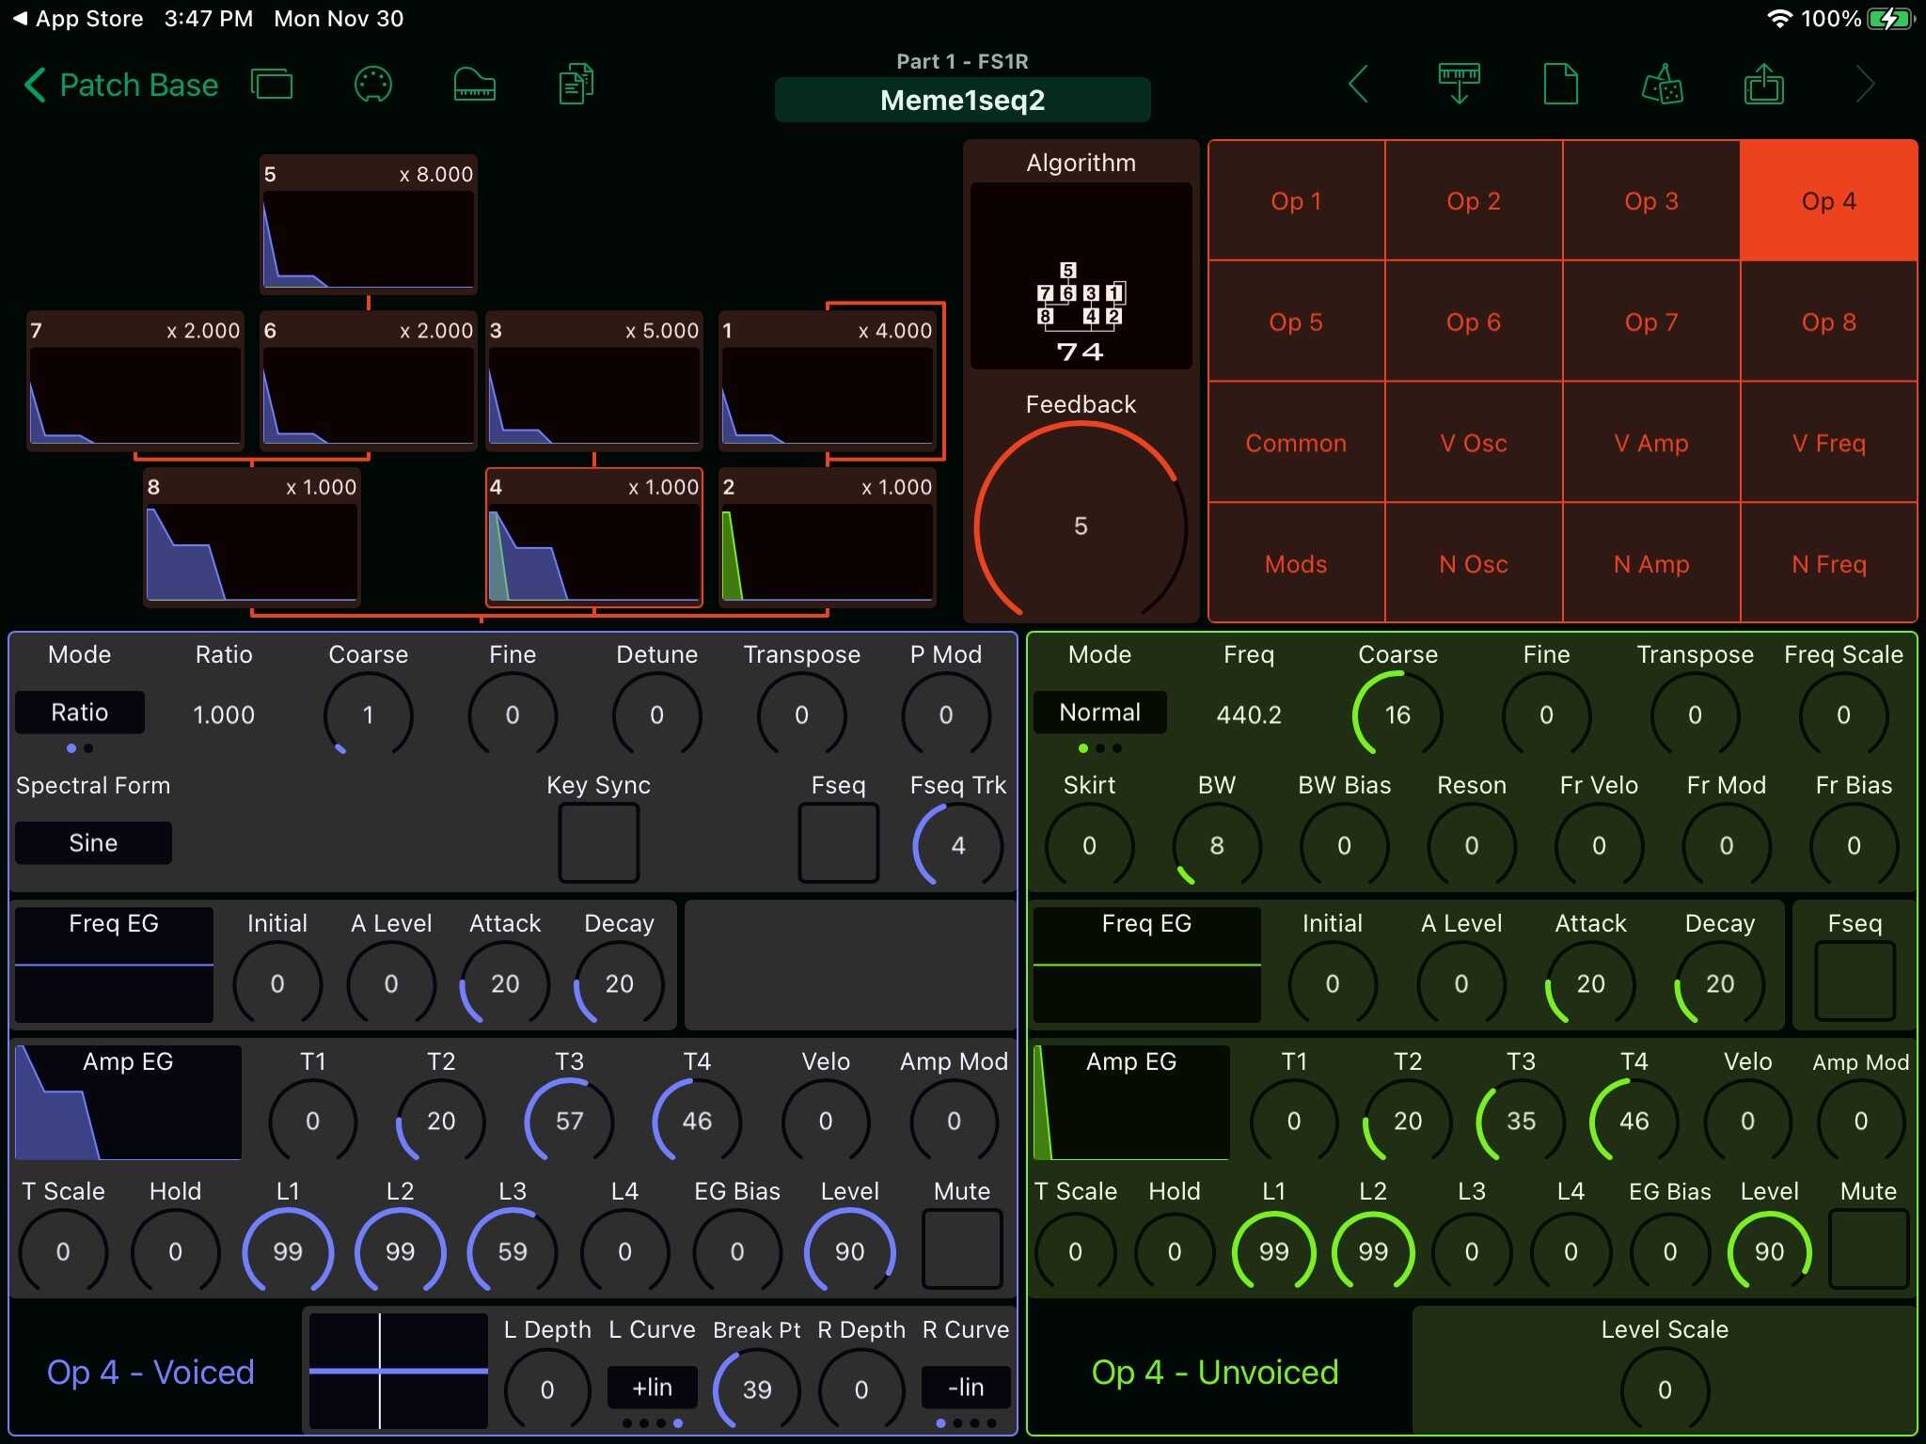Adjust the Fseq Trk knob
The image size is (1926, 1444).
pyautogui.click(x=958, y=845)
